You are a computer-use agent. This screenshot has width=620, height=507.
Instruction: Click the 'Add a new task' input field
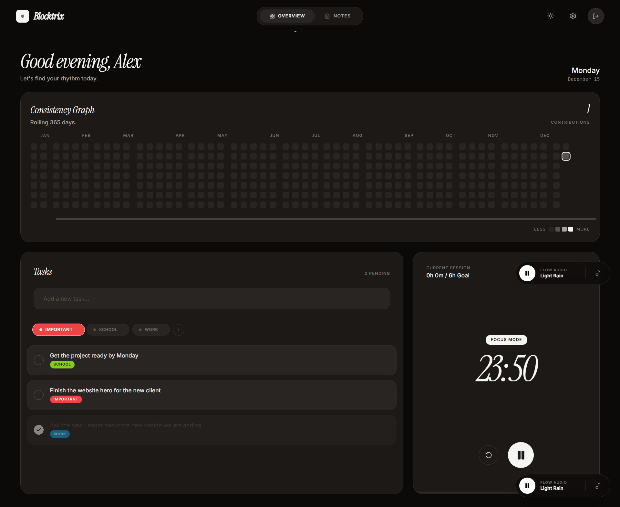tap(211, 298)
